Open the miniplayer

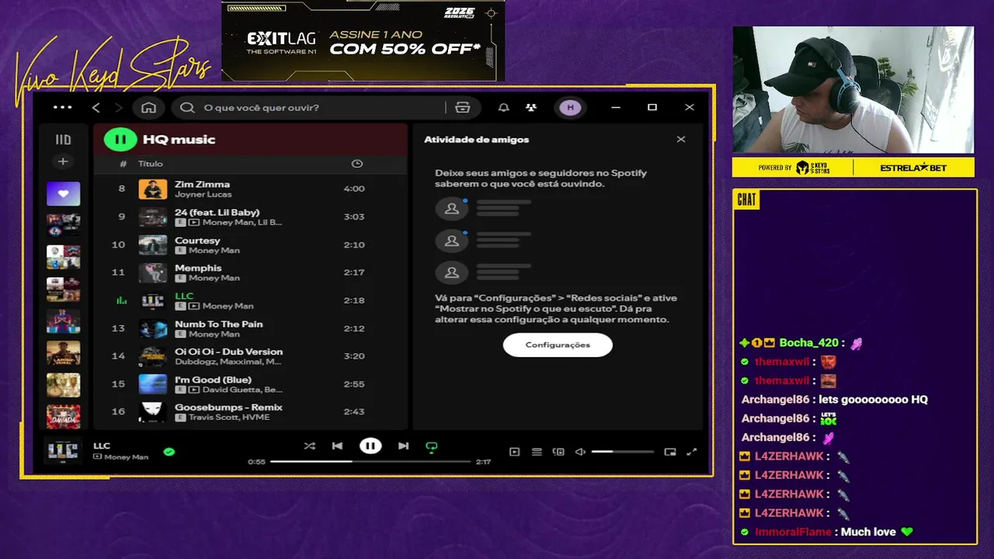coord(670,452)
